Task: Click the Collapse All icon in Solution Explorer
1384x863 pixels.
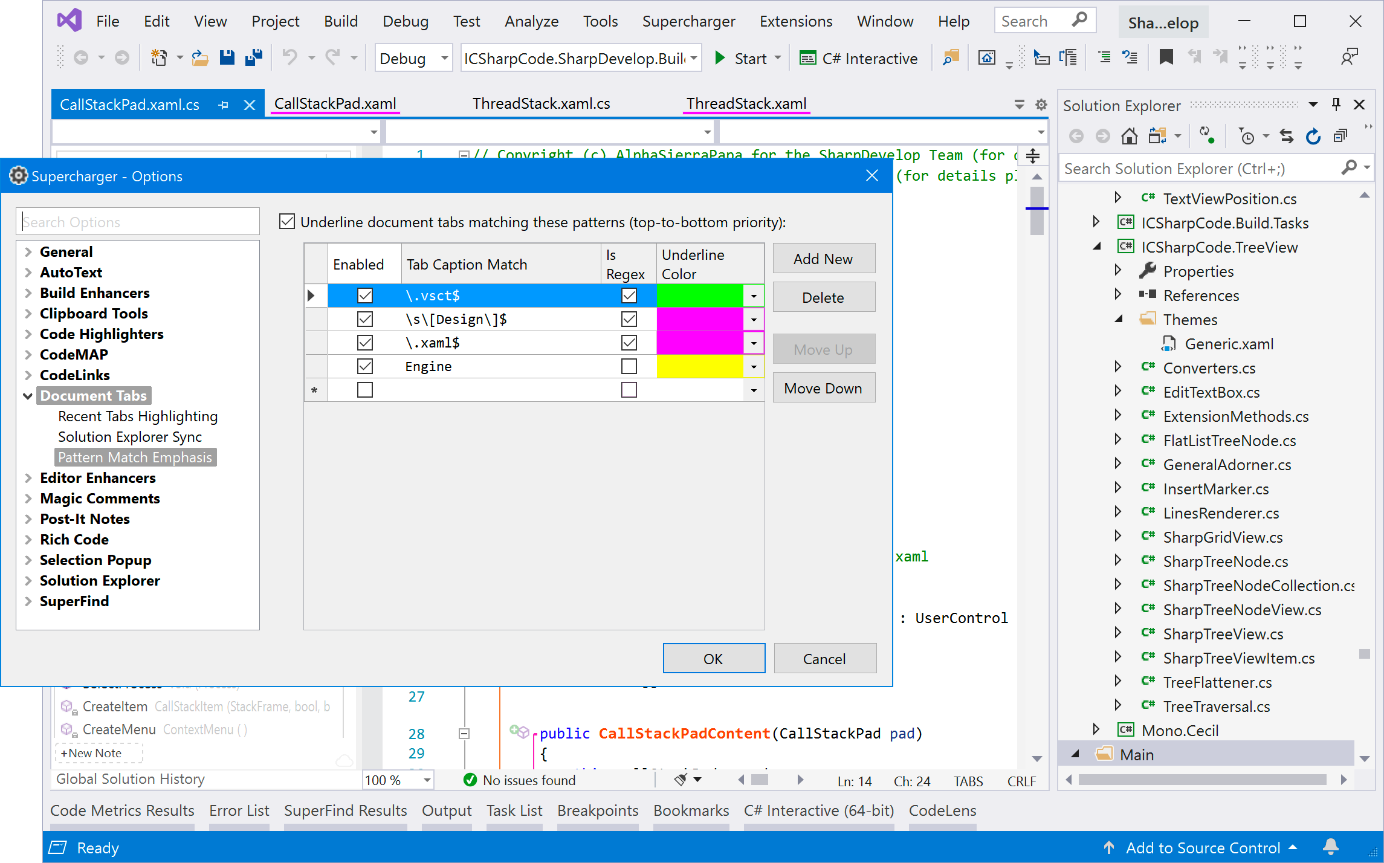Action: pyautogui.click(x=1340, y=137)
